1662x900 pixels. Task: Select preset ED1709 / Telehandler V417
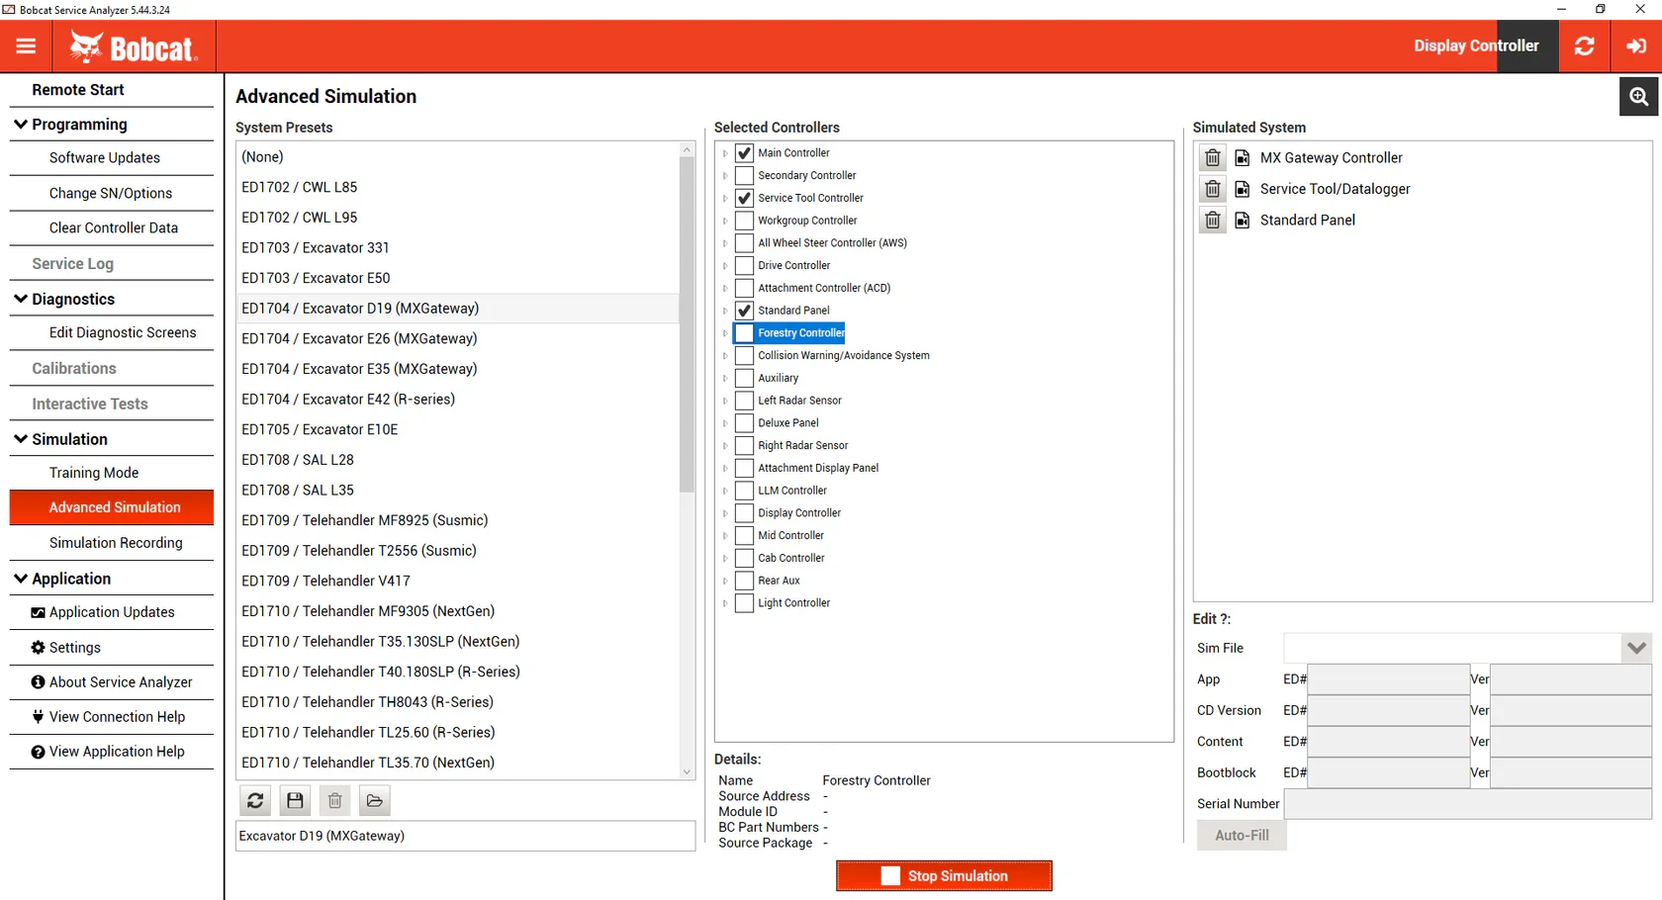coord(458,582)
